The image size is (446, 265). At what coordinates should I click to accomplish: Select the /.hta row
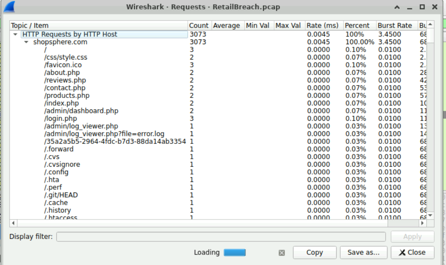218,180
